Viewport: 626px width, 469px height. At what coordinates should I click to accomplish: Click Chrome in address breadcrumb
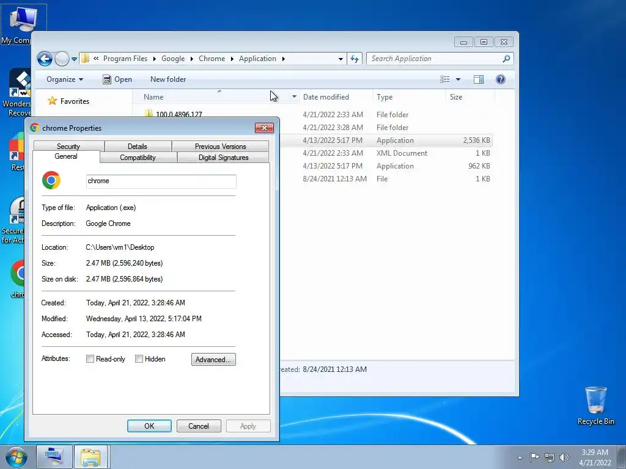tap(212, 59)
